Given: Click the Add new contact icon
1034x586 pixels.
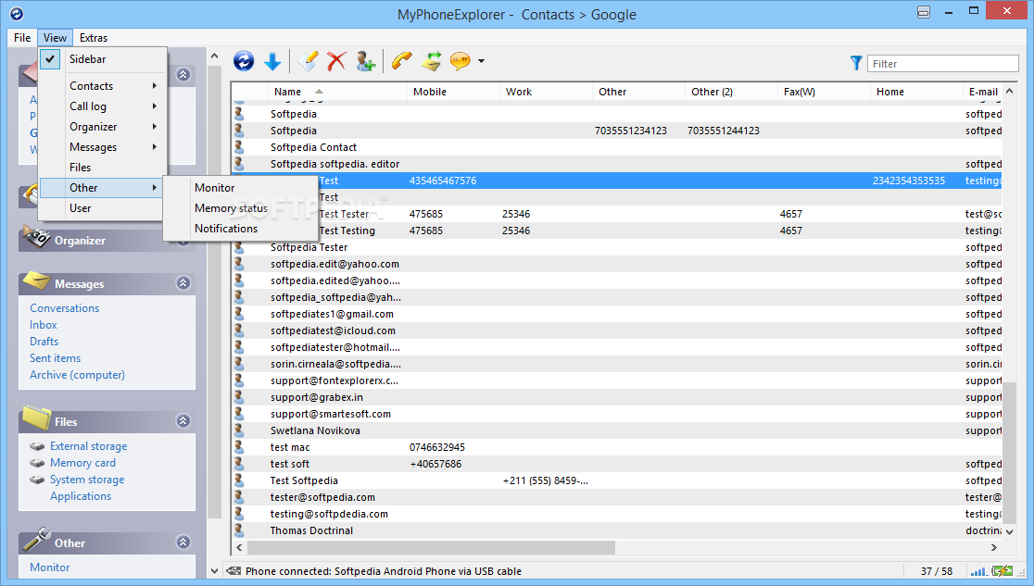Looking at the screenshot, I should tap(365, 61).
